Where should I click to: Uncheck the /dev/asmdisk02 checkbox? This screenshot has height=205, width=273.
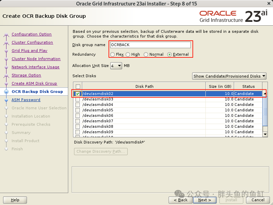[x=78, y=94]
